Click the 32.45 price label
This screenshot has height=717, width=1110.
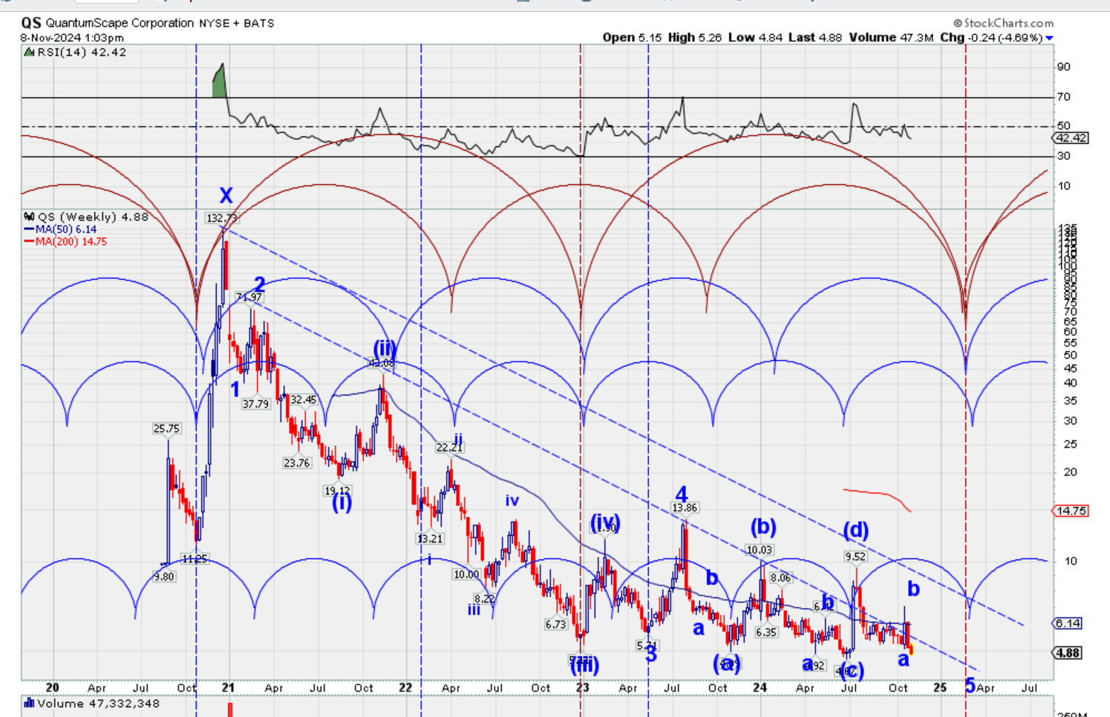[303, 400]
